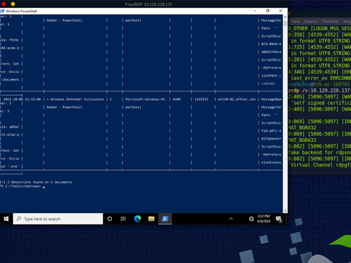
Task: Click the red close dot of FreeRDP window
Action: [x=3, y=4]
